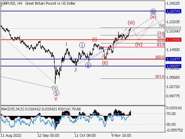This screenshot has height=139, width=185.
Task: Click the 1.14500 price axis label
Action: coord(173,50)
